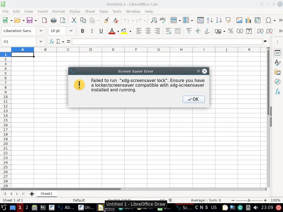Toggle Wrap Text
The height and width of the screenshot is (212, 283).
click(x=168, y=31)
